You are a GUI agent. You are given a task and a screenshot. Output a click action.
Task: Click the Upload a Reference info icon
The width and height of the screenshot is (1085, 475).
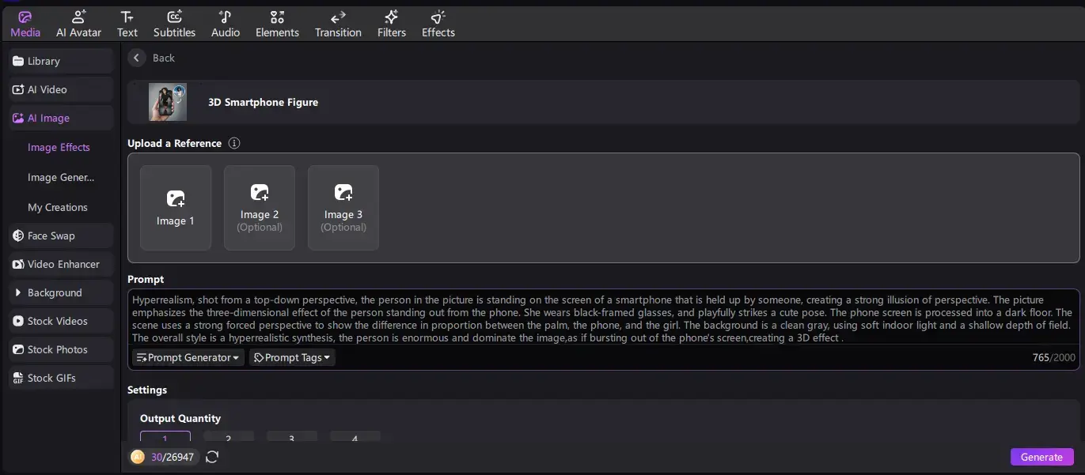(233, 143)
